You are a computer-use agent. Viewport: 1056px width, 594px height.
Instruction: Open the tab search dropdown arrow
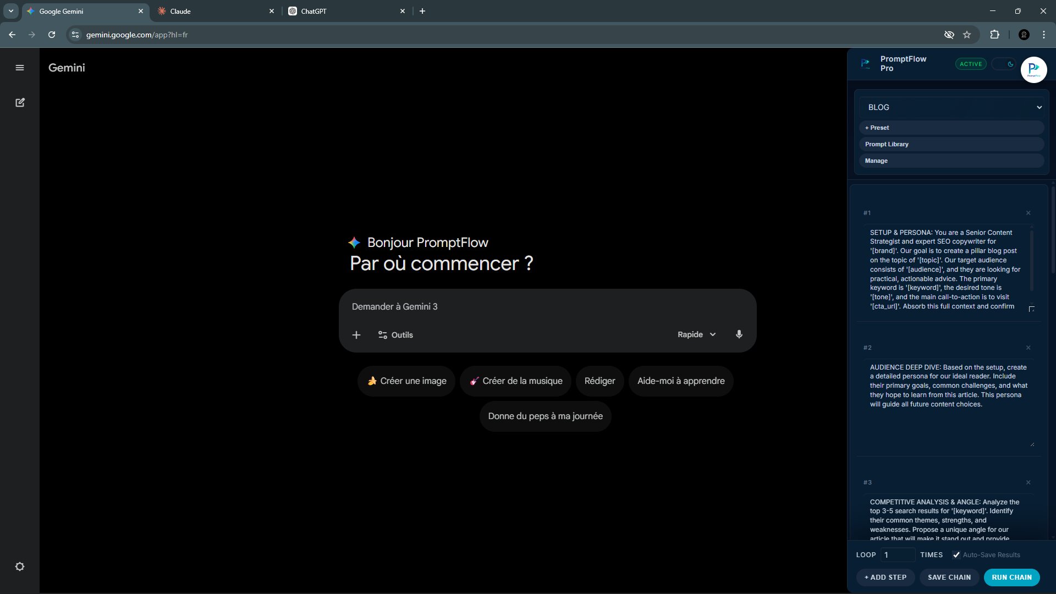point(10,11)
